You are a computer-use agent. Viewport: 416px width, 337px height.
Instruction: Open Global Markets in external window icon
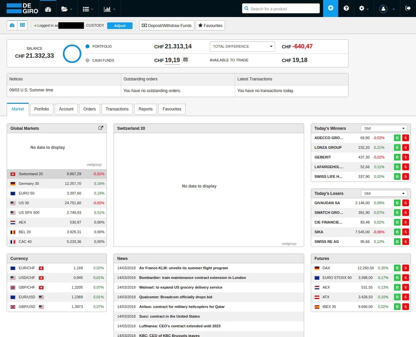tap(101, 128)
